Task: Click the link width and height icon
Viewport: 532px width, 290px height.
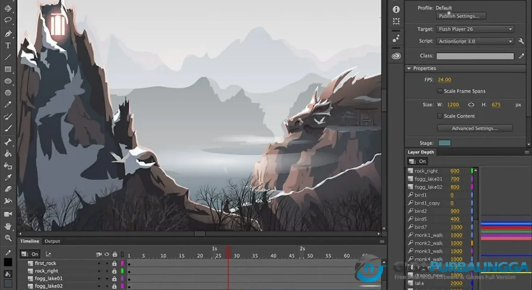Action: (471, 105)
